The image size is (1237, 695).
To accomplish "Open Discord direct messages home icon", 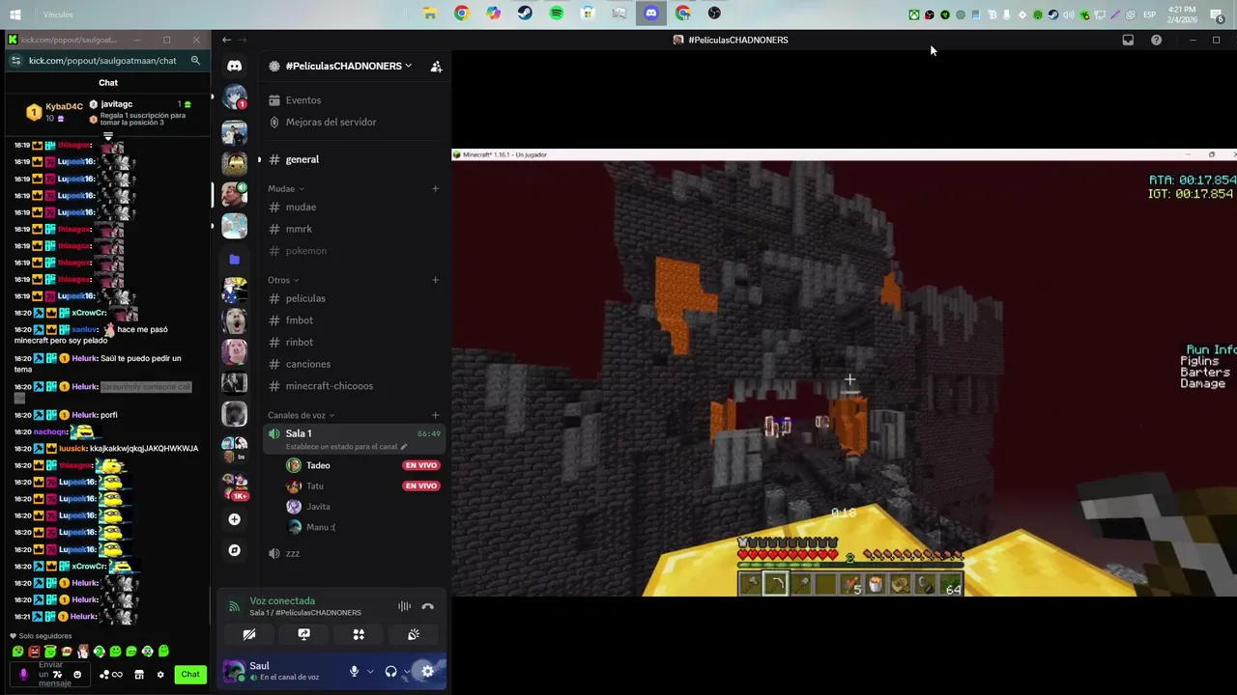I will pos(234,66).
